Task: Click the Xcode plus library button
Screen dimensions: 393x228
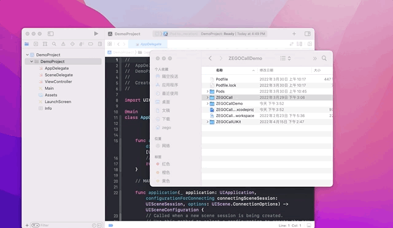Action: pyautogui.click(x=294, y=34)
